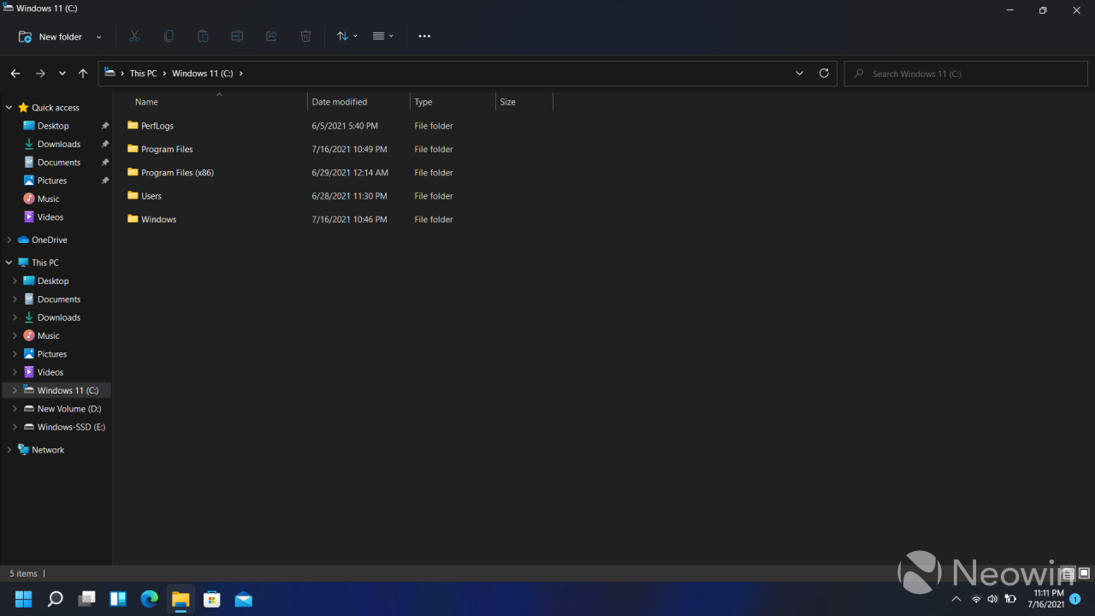Click This PC in the address breadcrumb
Viewport: 1095px width, 616px height.
coord(143,74)
